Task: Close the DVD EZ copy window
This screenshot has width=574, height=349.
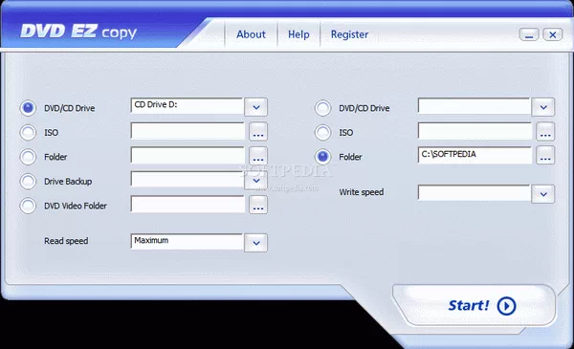Action: (x=552, y=34)
